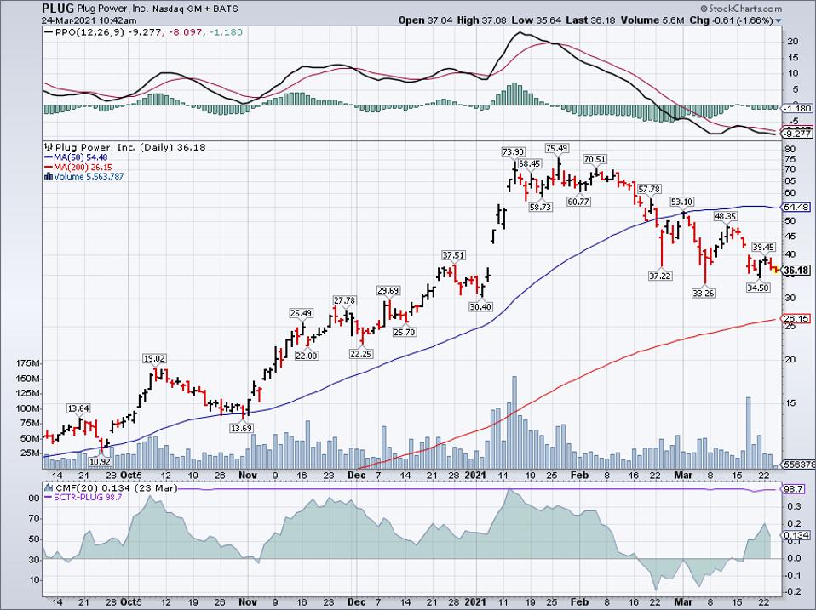816x610 pixels.
Task: Click the 36.18 last price axis tag
Action: (x=796, y=271)
